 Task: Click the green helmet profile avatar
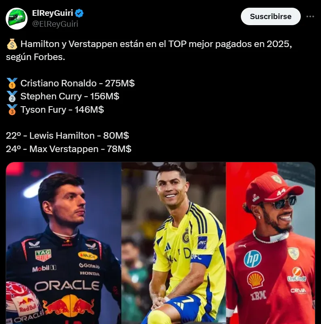point(17,18)
